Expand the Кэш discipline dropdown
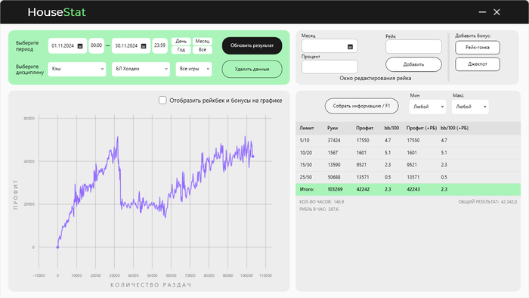 pyautogui.click(x=77, y=69)
